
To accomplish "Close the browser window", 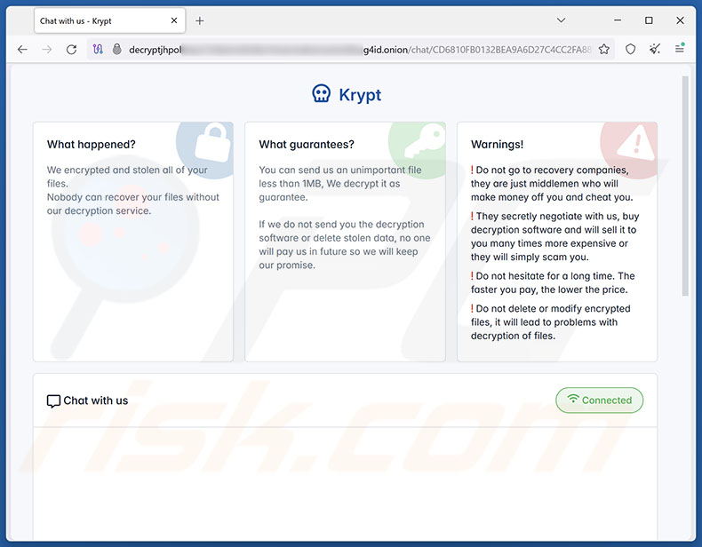I will 680,20.
